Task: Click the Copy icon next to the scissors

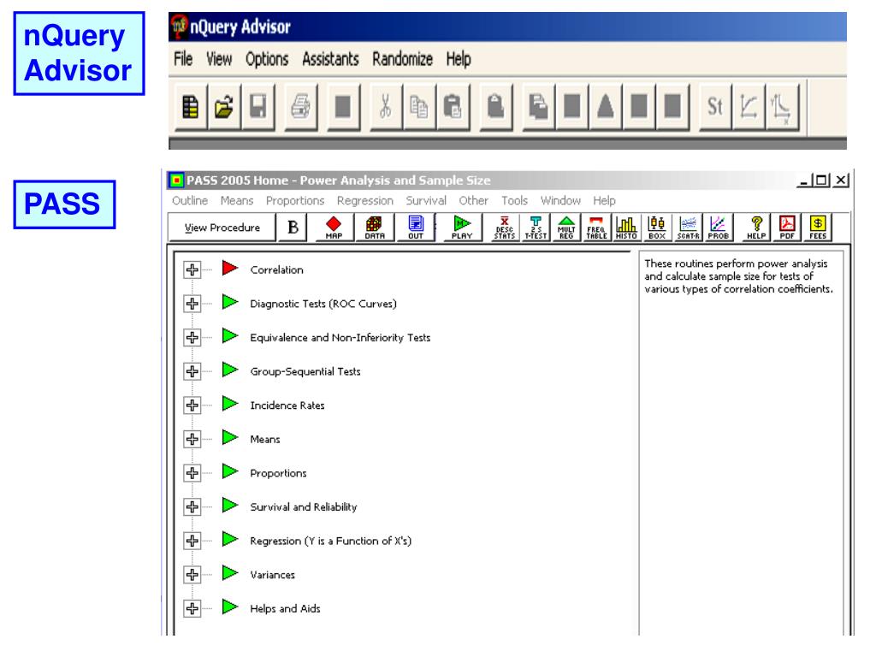Action: click(x=418, y=106)
